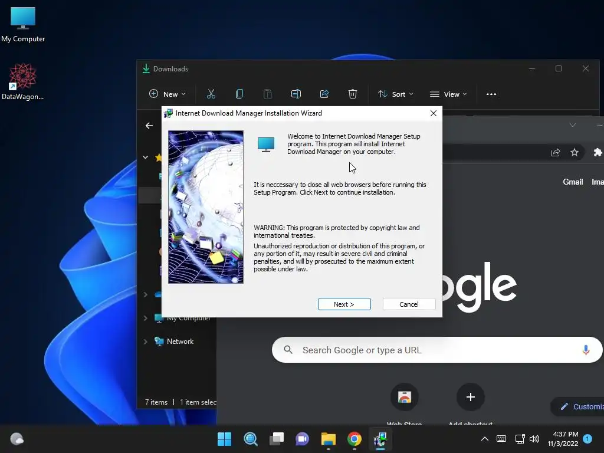Click the touch keyboard tray icon
Screen dimensions: 604x453
[x=501, y=439]
